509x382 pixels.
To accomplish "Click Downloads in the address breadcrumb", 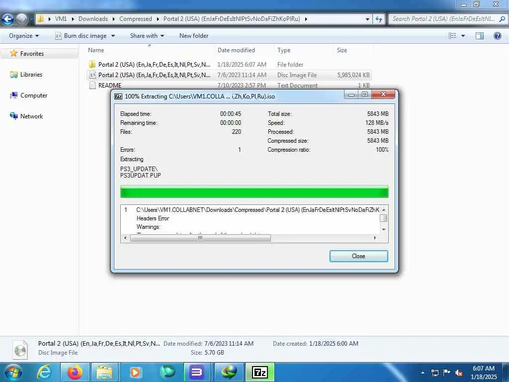I will [x=93, y=19].
